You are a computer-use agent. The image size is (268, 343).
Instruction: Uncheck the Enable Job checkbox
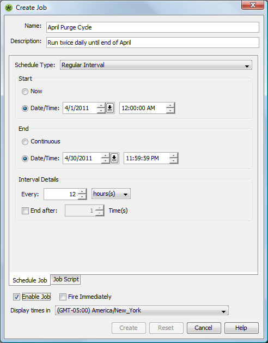click(16, 297)
